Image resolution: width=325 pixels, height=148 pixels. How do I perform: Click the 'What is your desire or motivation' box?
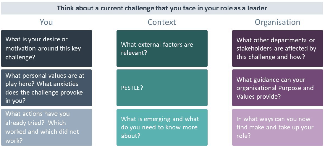pyautogui.click(x=46, y=48)
